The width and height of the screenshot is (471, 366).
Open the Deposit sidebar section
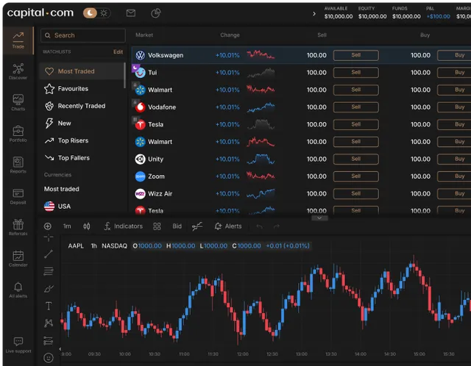point(18,196)
